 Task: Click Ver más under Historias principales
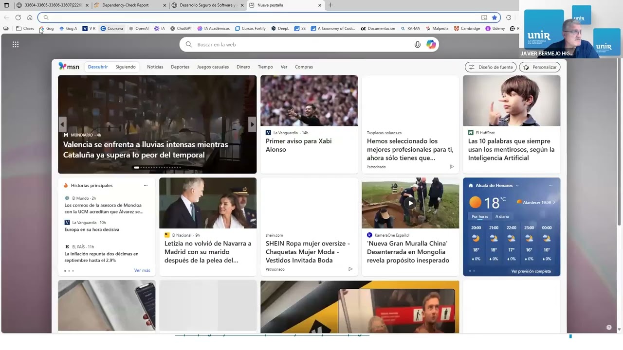tap(142, 270)
